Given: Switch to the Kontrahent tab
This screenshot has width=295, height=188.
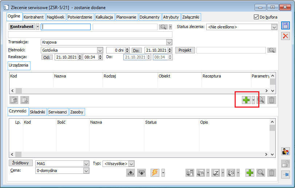Looking at the screenshot, I should point(34,17).
